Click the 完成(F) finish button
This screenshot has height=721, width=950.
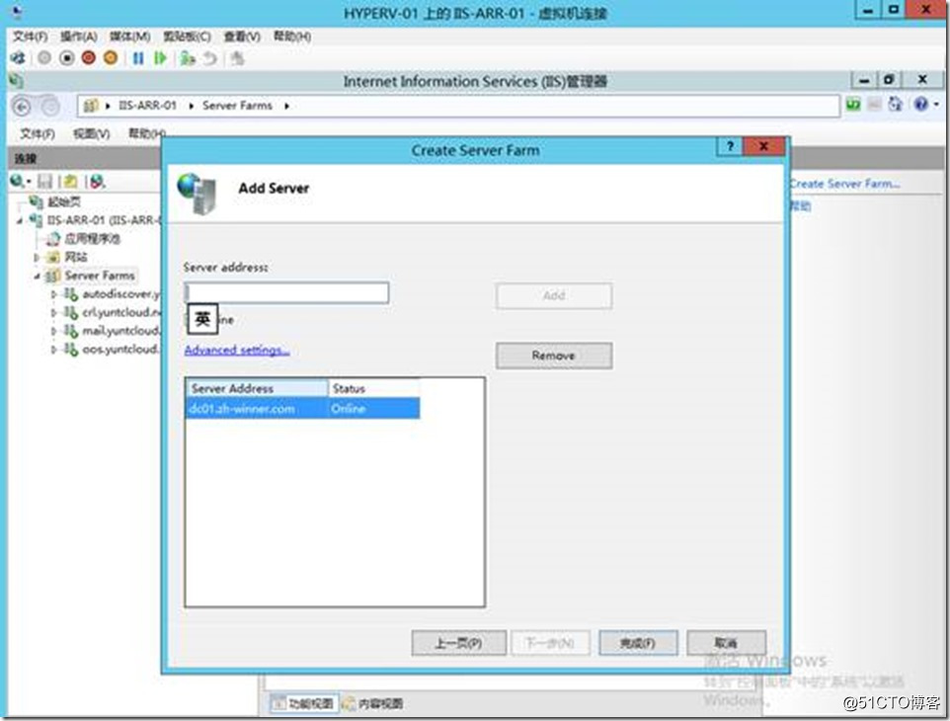click(638, 643)
